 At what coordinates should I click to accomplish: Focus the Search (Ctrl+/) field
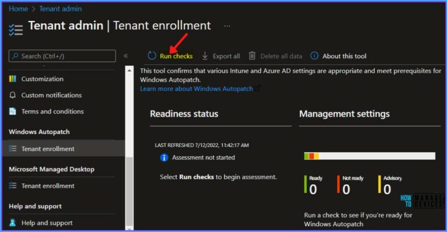62,56
